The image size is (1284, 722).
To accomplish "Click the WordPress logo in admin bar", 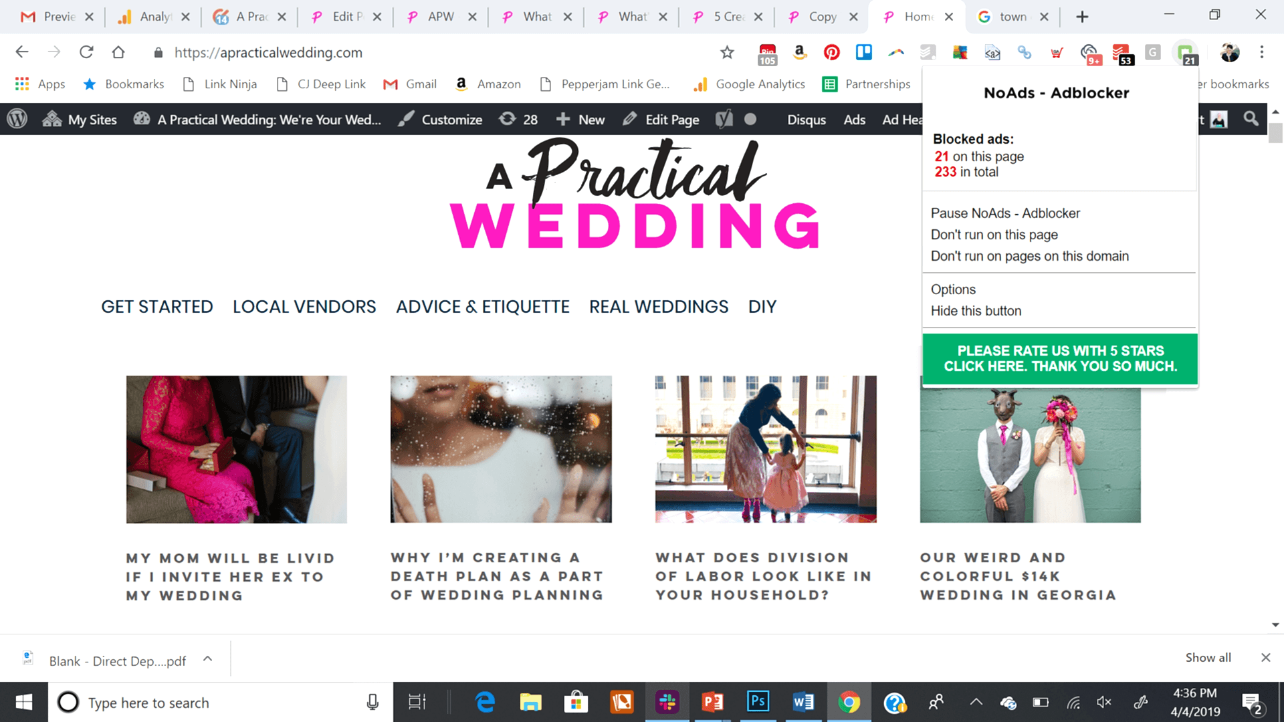I will pos(17,119).
